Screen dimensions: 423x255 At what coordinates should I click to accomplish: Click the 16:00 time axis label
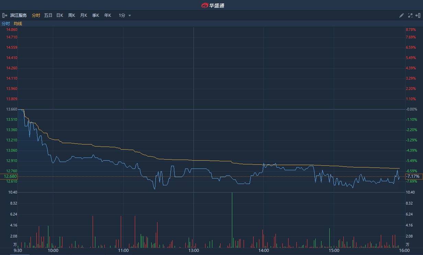tap(404, 251)
